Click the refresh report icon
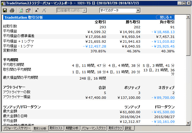 click(x=21, y=10)
